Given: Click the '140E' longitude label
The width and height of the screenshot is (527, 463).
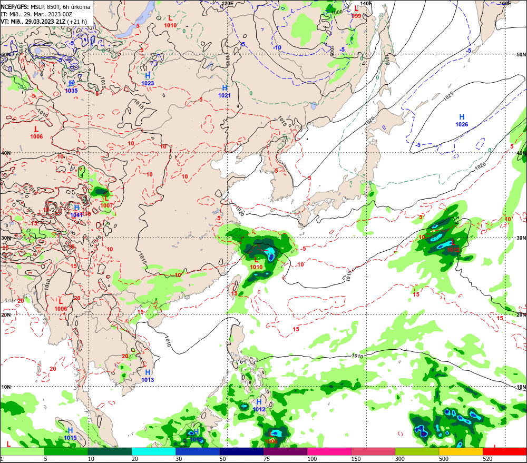Looking at the screenshot, I should click(366, 3).
